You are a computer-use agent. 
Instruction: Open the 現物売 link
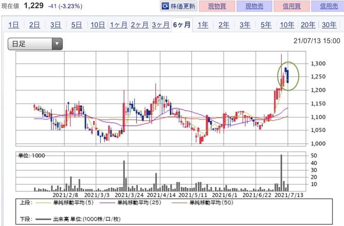click(254, 6)
